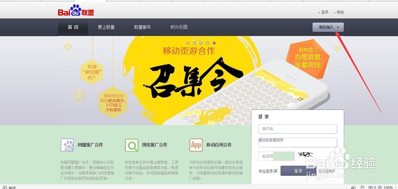This screenshot has width=398, height=189.
Task: Select the second carousel dot indicator
Action: (x=195, y=43)
